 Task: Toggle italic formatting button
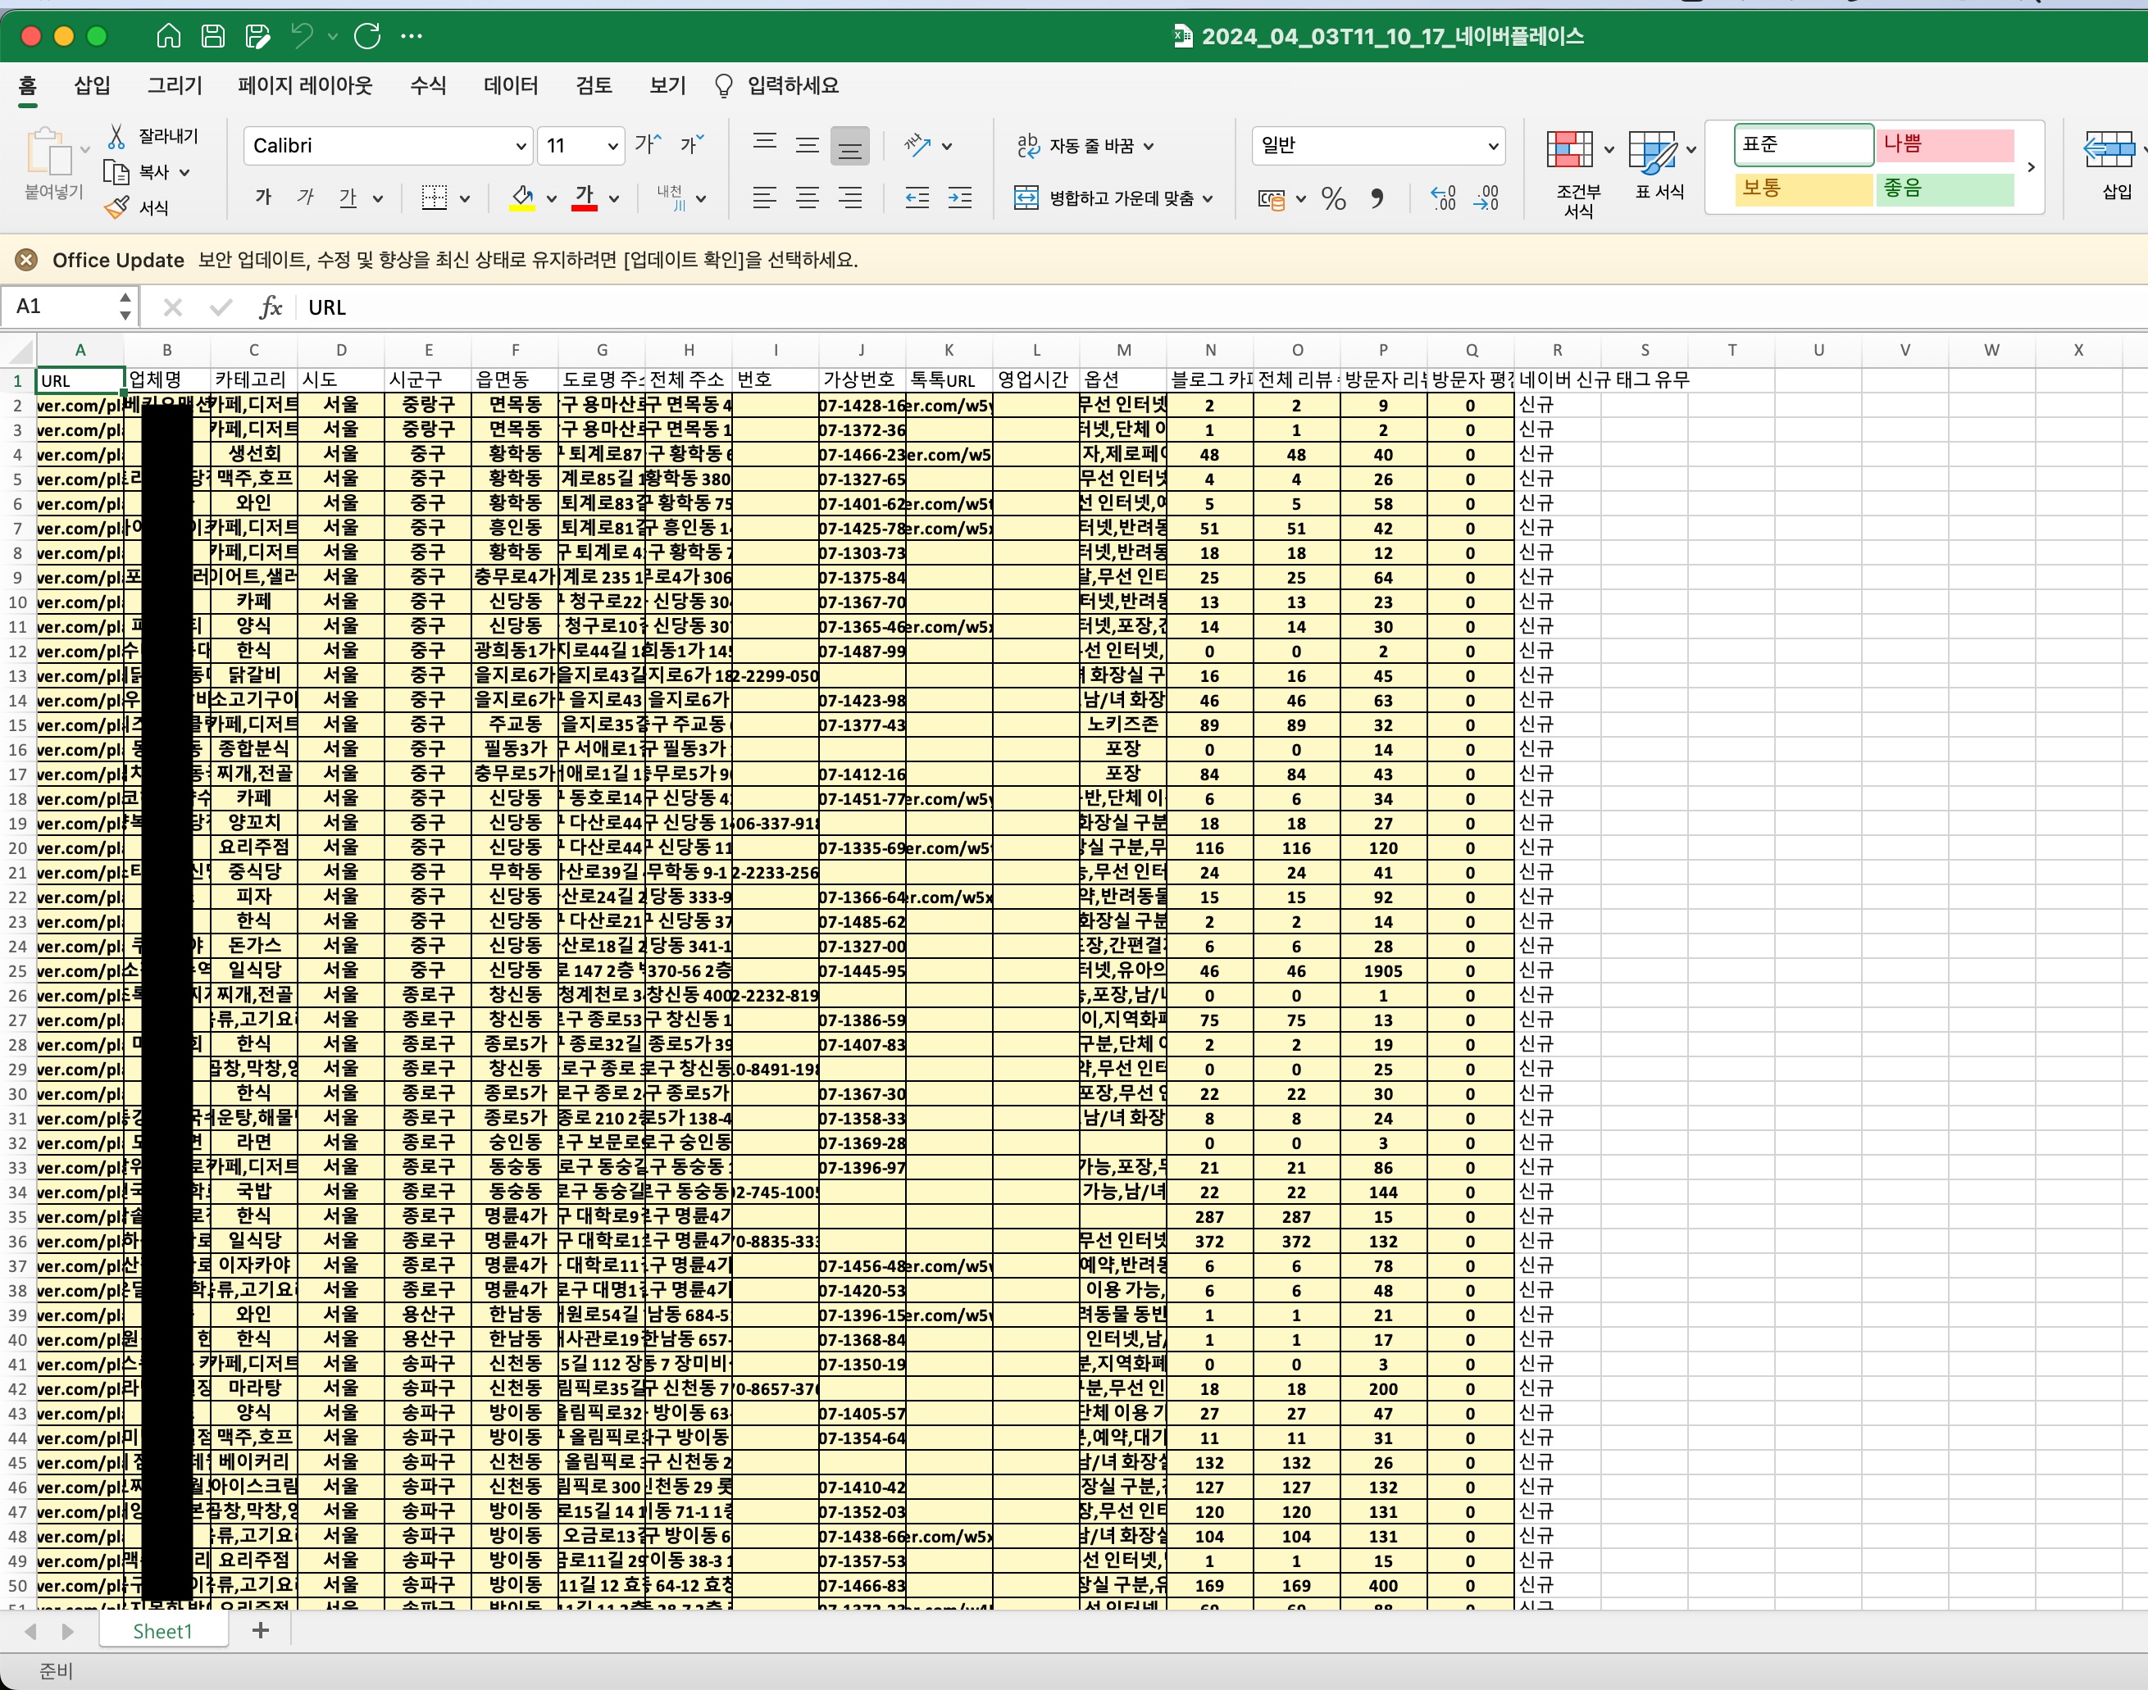click(x=306, y=198)
